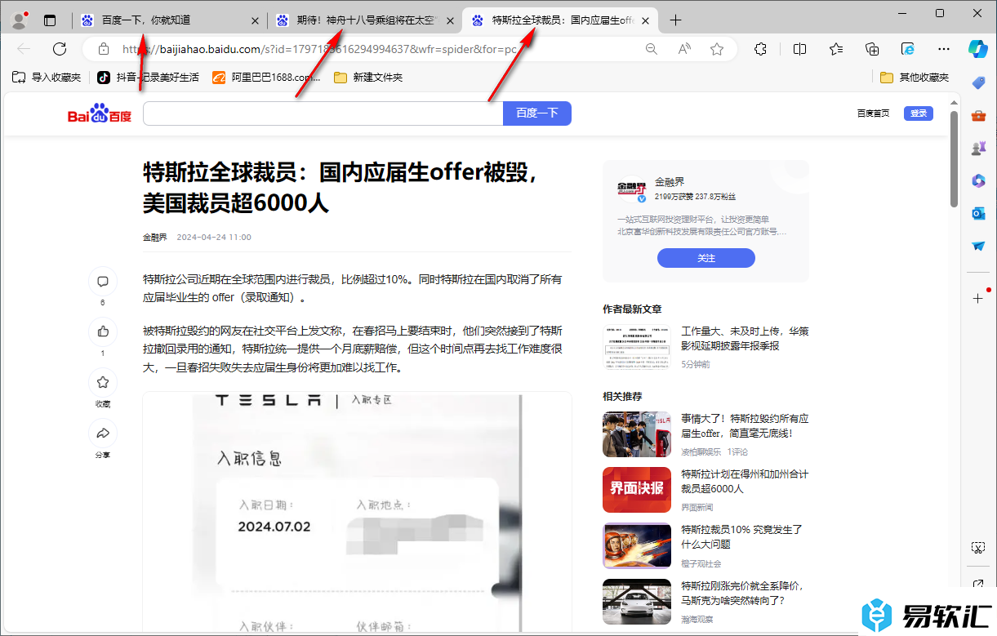Open 特斯拉计划在得州和加州合计裁员 article
Image resolution: width=997 pixels, height=636 pixels.
click(x=746, y=481)
